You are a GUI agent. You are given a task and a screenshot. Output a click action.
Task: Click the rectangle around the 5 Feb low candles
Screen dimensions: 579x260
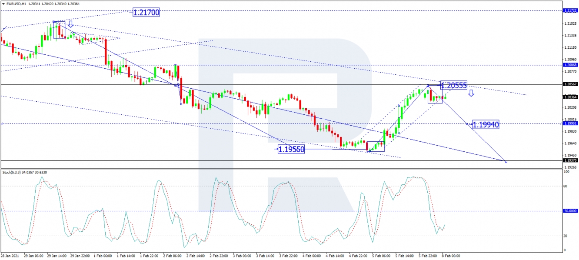click(x=376, y=146)
